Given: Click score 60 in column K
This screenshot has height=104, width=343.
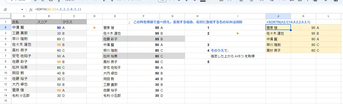Looking at the screenshot, I should point(303,50).
